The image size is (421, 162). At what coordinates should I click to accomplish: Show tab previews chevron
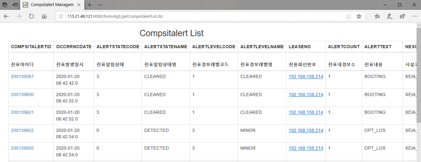99,5
